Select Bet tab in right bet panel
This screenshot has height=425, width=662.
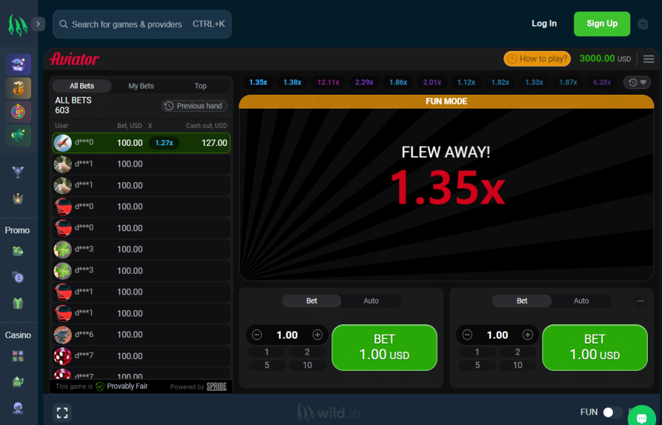(x=522, y=300)
